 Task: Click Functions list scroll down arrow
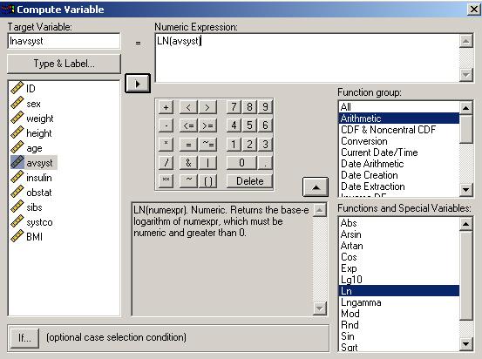tap(465, 343)
